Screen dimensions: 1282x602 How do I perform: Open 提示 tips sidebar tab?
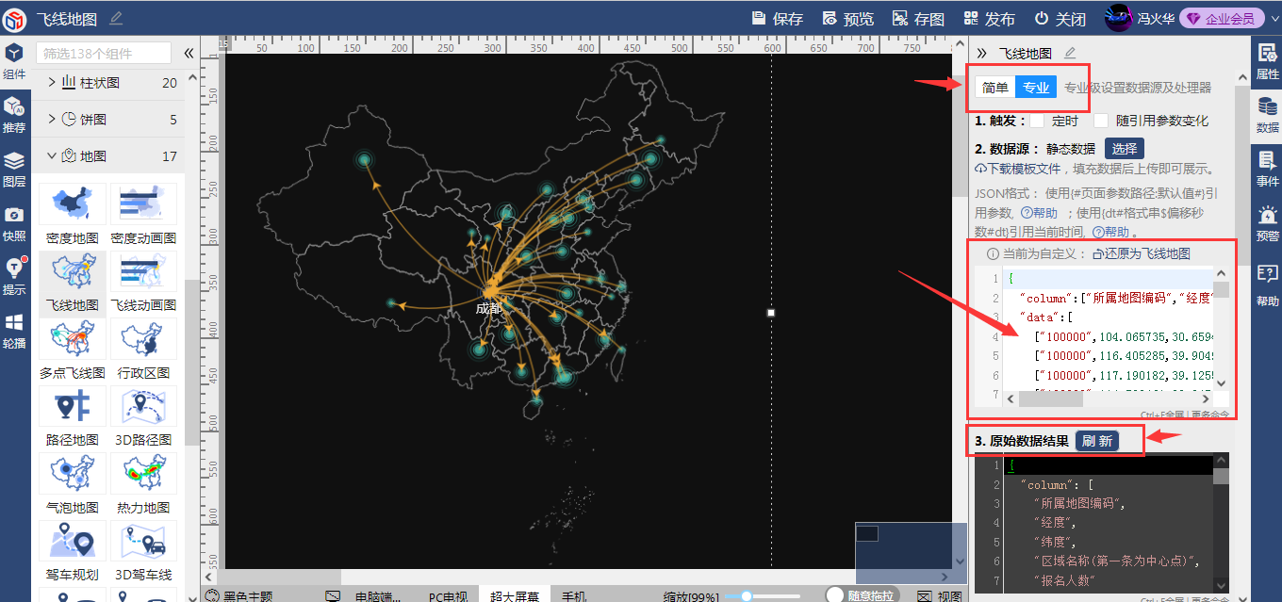(x=14, y=277)
